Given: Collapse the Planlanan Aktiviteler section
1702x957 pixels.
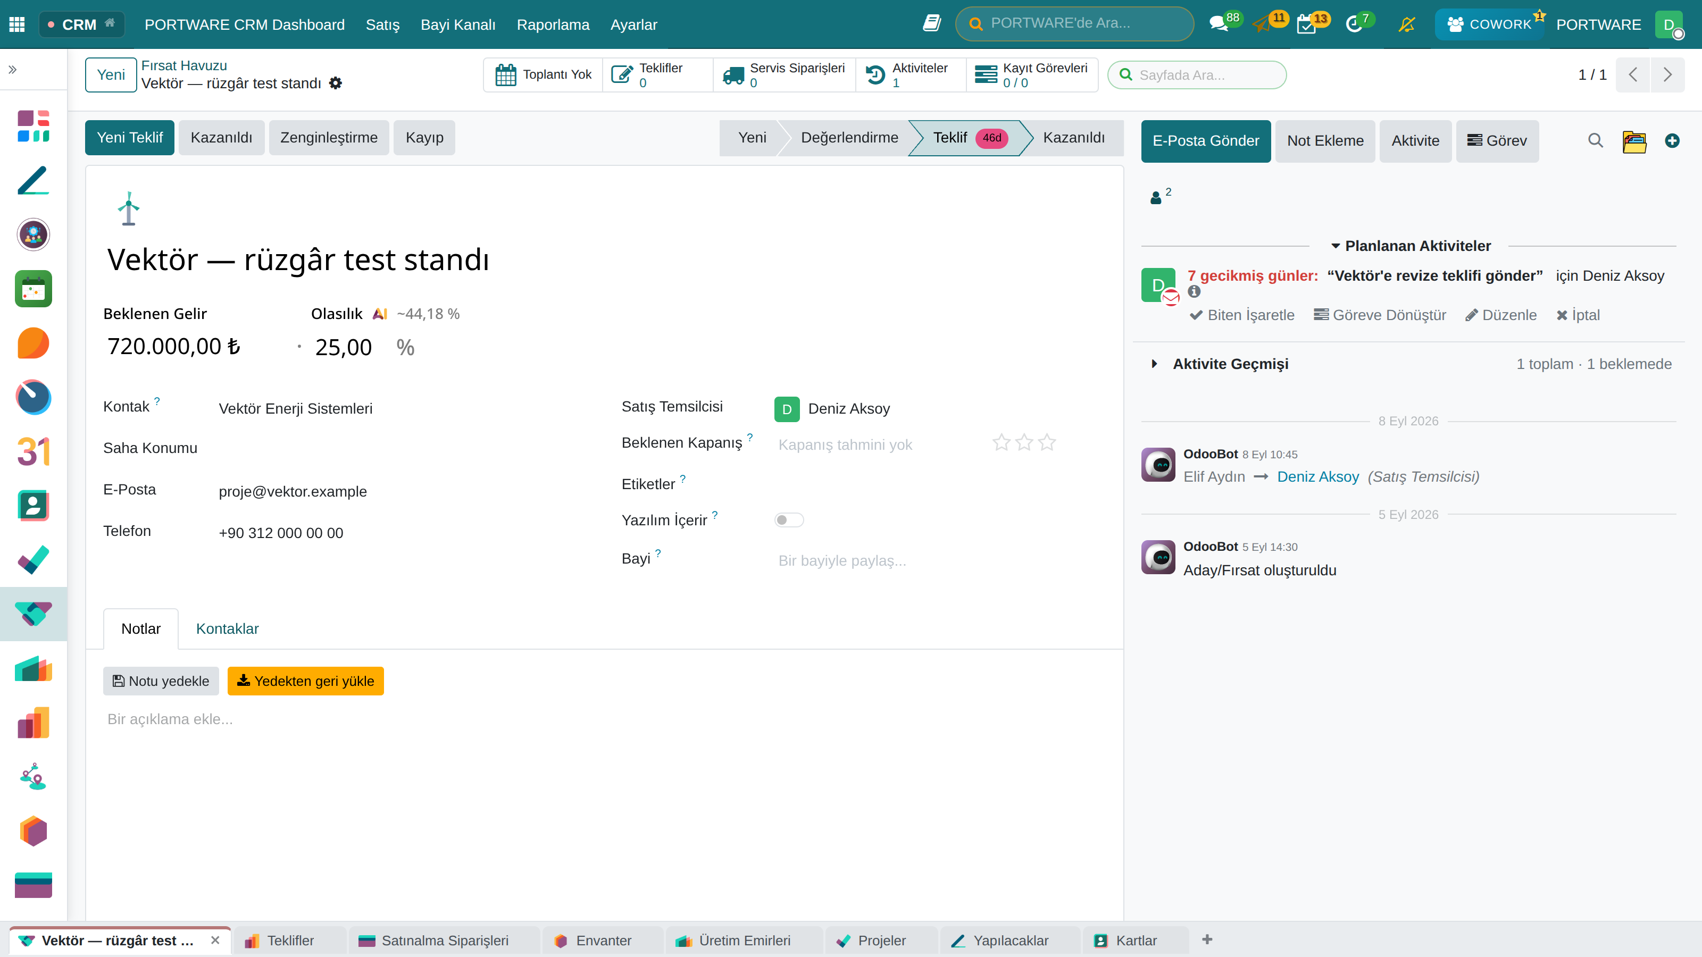Looking at the screenshot, I should pyautogui.click(x=1411, y=246).
